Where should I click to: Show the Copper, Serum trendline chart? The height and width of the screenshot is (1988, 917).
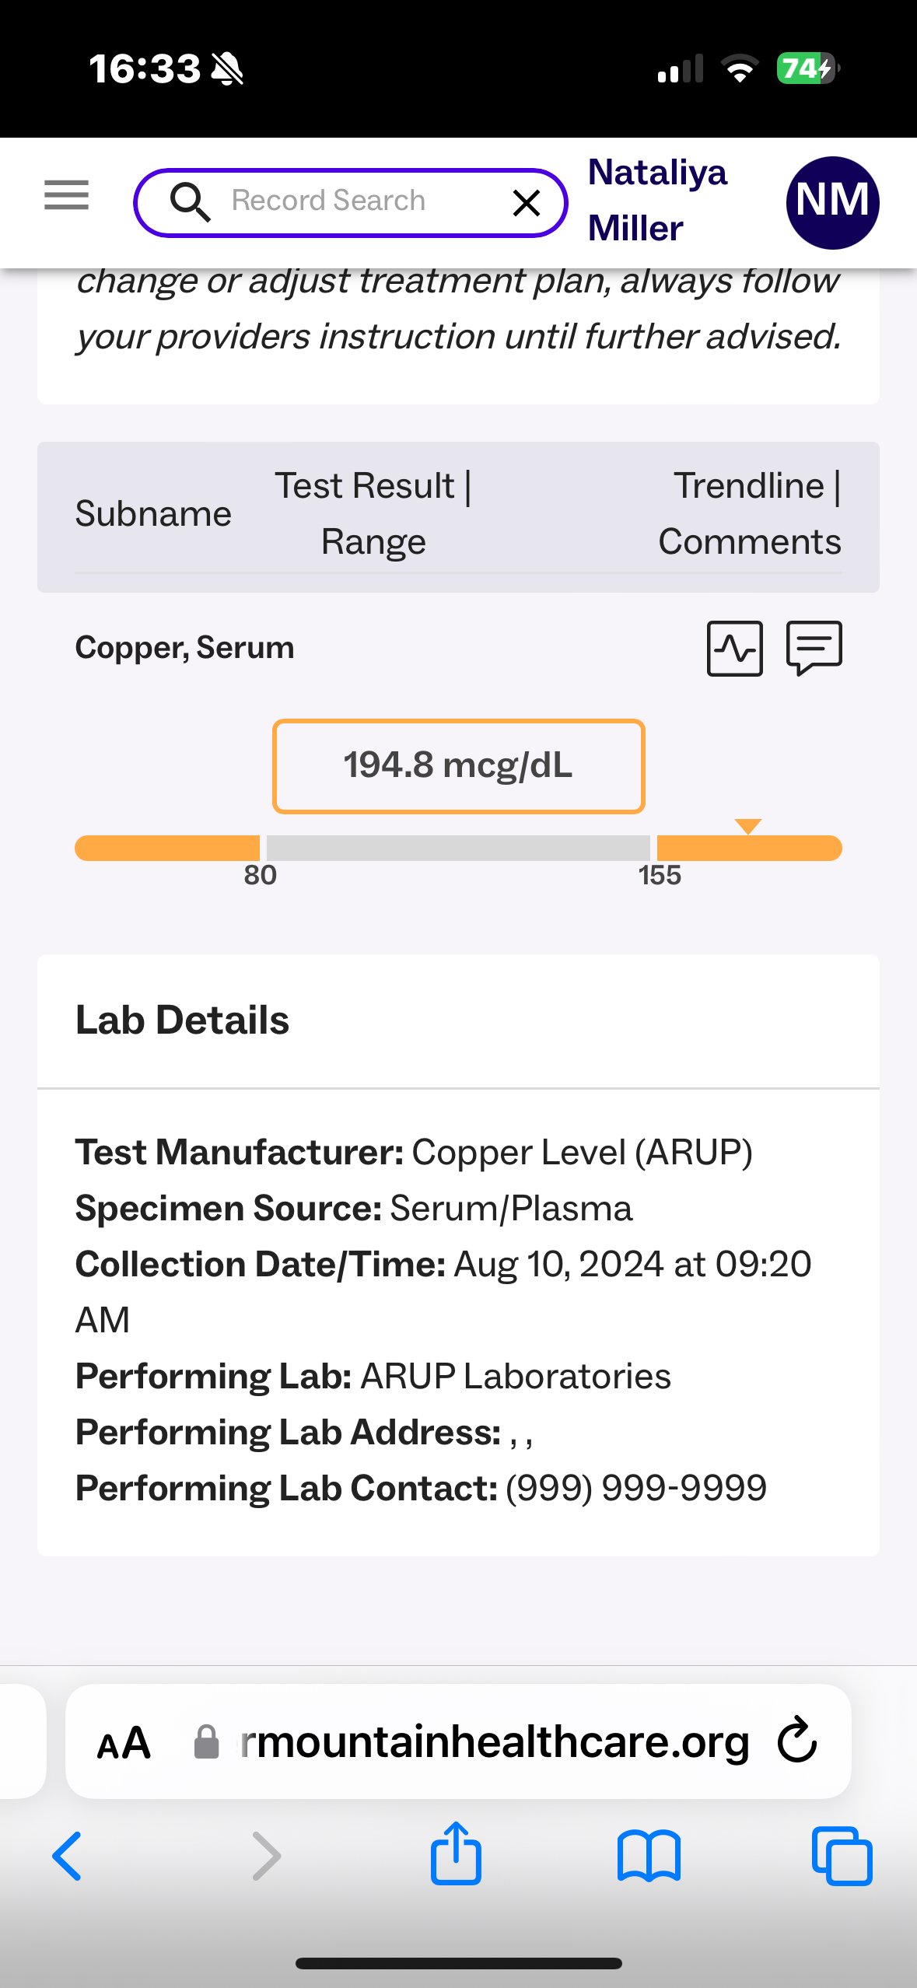click(x=734, y=648)
